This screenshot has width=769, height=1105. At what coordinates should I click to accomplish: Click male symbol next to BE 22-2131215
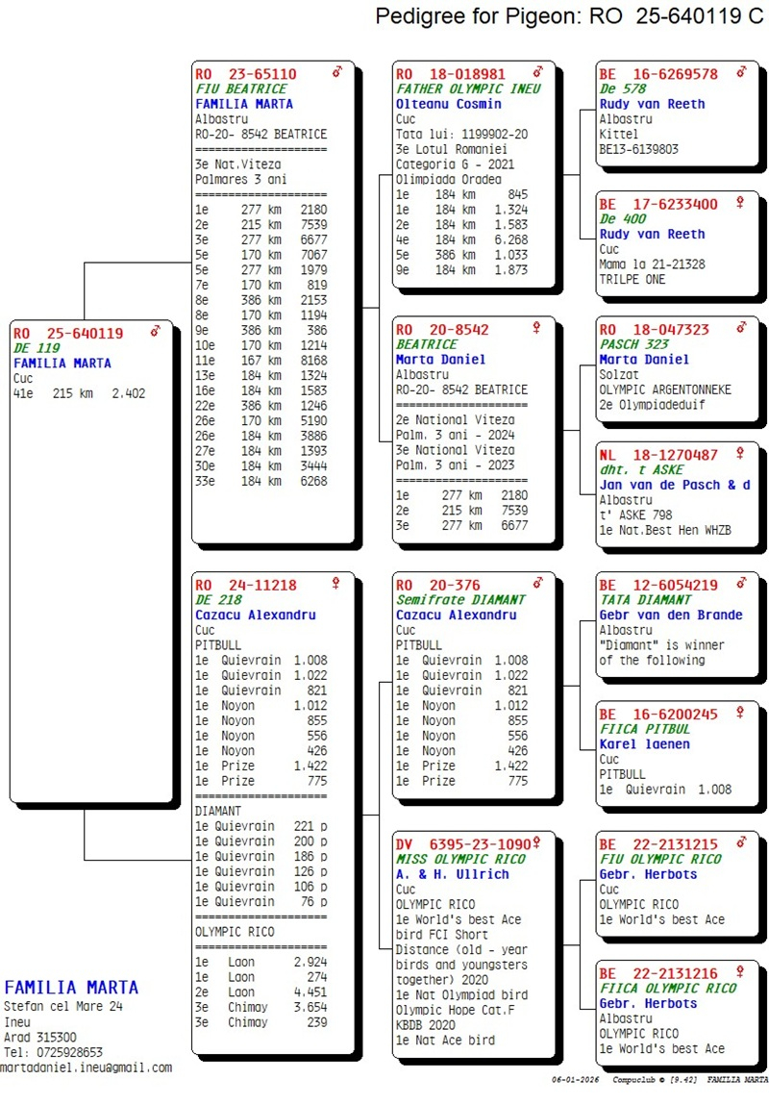point(740,843)
